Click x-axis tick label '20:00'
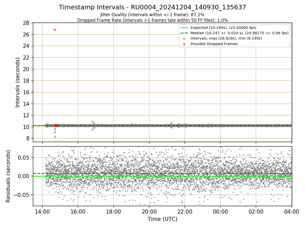This screenshot has width=305, height=228. tap(149, 212)
